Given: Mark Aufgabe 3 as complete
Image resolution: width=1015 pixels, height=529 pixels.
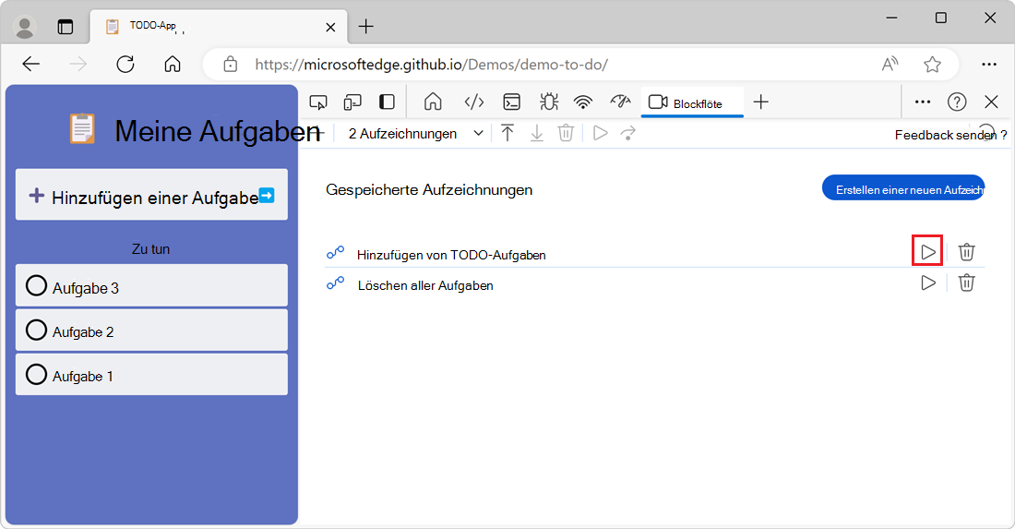Looking at the screenshot, I should tap(36, 285).
